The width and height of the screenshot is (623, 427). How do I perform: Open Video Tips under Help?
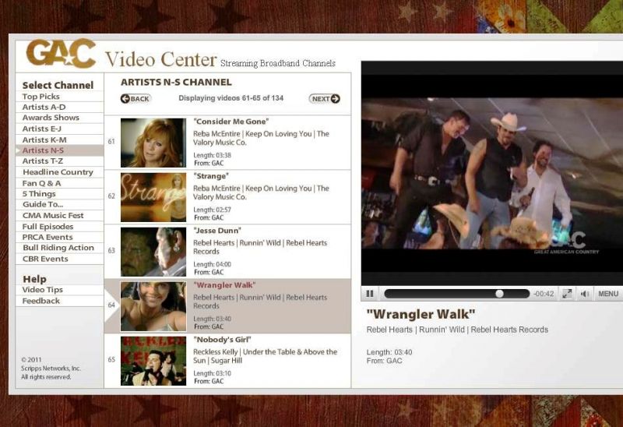point(43,290)
